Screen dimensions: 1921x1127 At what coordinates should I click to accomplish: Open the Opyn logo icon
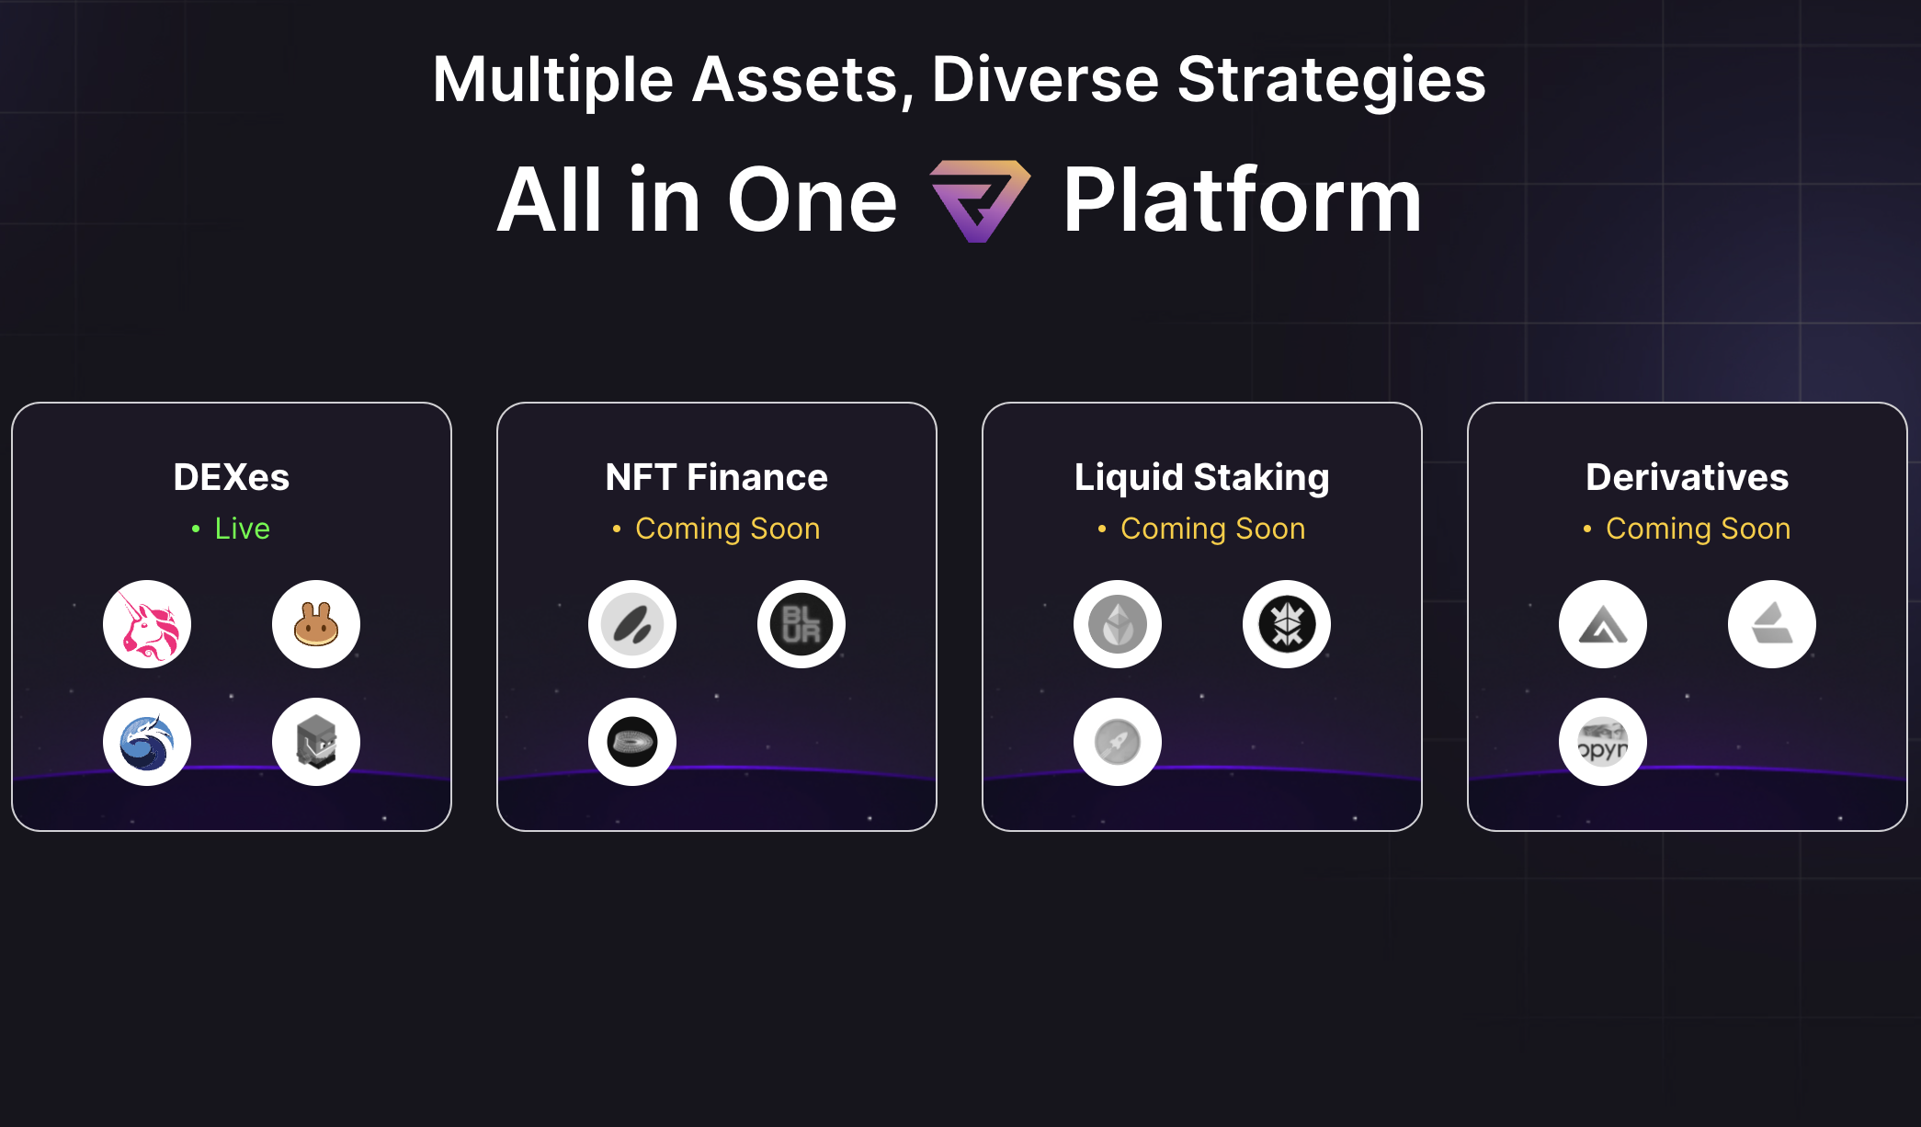1603,742
